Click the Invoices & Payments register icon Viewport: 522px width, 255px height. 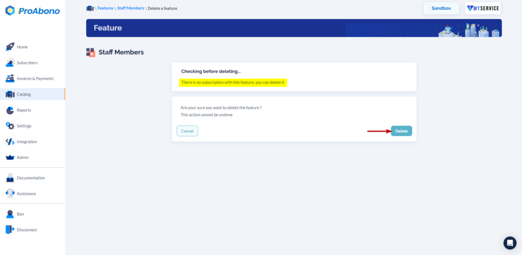[x=10, y=79]
